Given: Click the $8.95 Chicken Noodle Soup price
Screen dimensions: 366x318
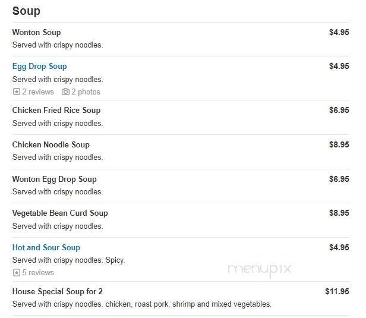Looking at the screenshot, I should click(339, 144).
